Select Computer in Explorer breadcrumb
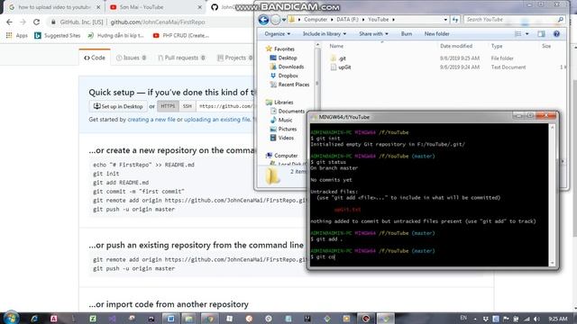 316,20
